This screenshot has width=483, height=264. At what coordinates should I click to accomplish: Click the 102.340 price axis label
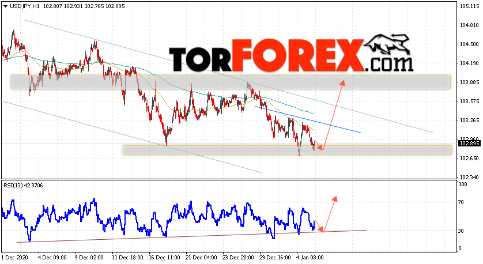(469, 178)
